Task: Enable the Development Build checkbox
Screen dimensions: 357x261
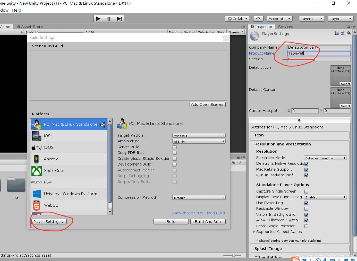Action: (x=175, y=164)
